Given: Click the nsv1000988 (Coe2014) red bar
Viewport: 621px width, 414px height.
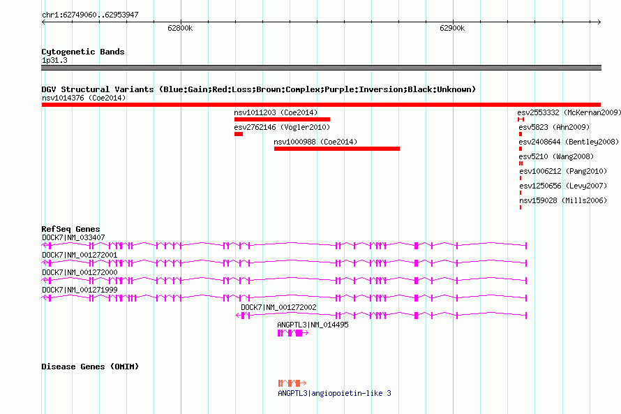Looking at the screenshot, I should [336, 149].
